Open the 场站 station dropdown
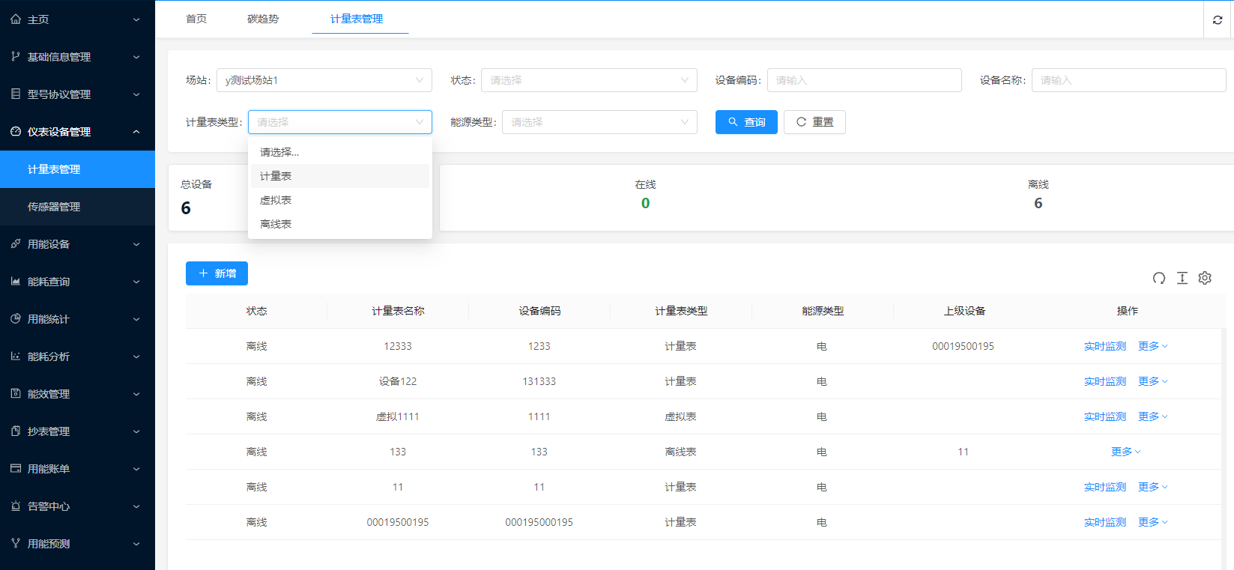 click(324, 80)
